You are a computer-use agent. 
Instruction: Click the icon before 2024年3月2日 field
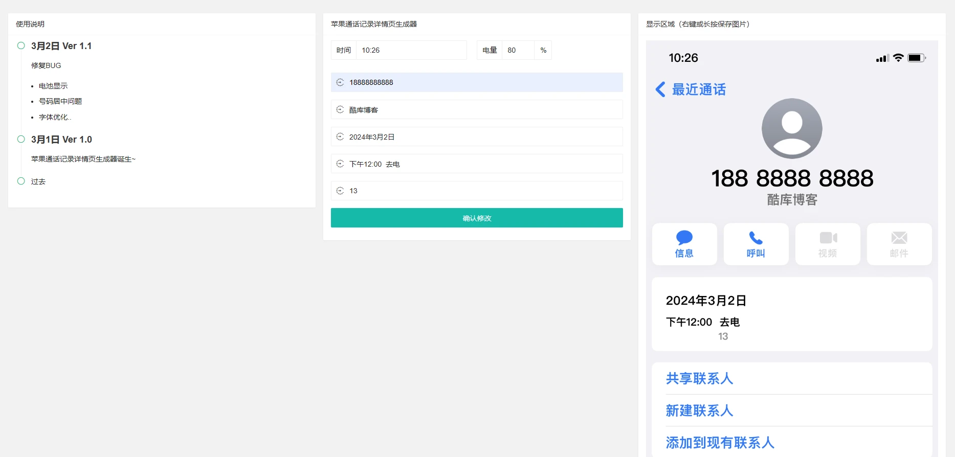[x=340, y=136]
